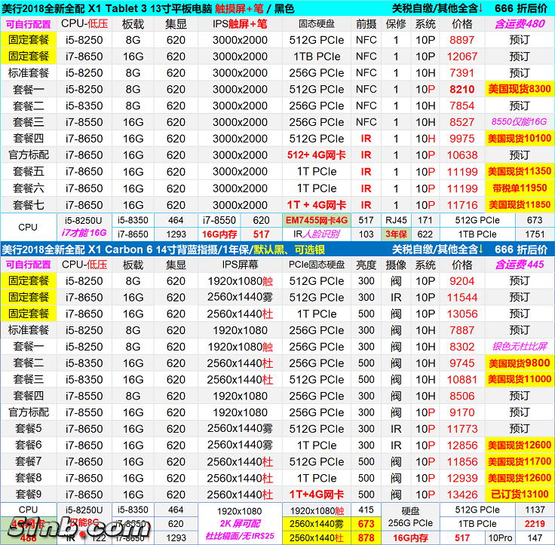Select the price 12067 cell
555x545 pixels.
click(462, 57)
